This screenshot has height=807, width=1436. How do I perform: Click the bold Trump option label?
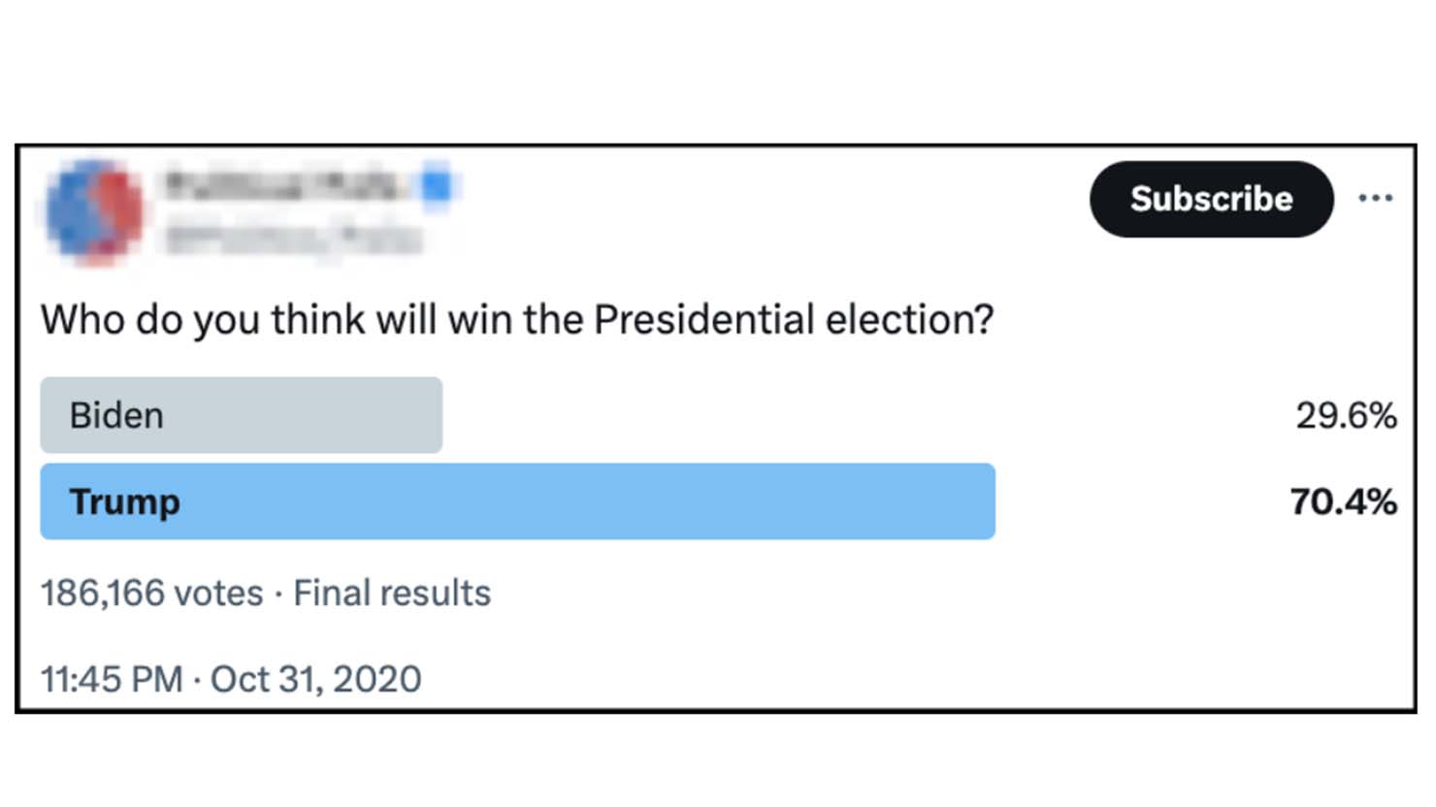pyautogui.click(x=124, y=502)
